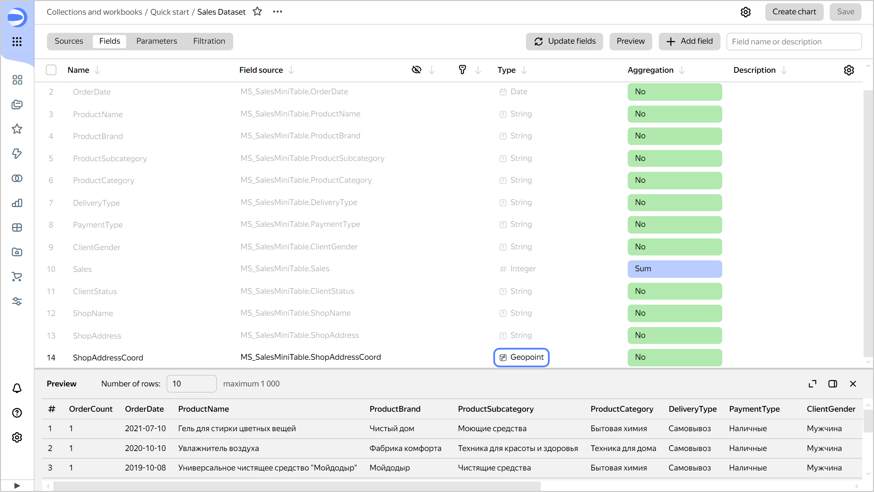Open dataset settings gear in top bar
874x492 pixels.
click(745, 12)
